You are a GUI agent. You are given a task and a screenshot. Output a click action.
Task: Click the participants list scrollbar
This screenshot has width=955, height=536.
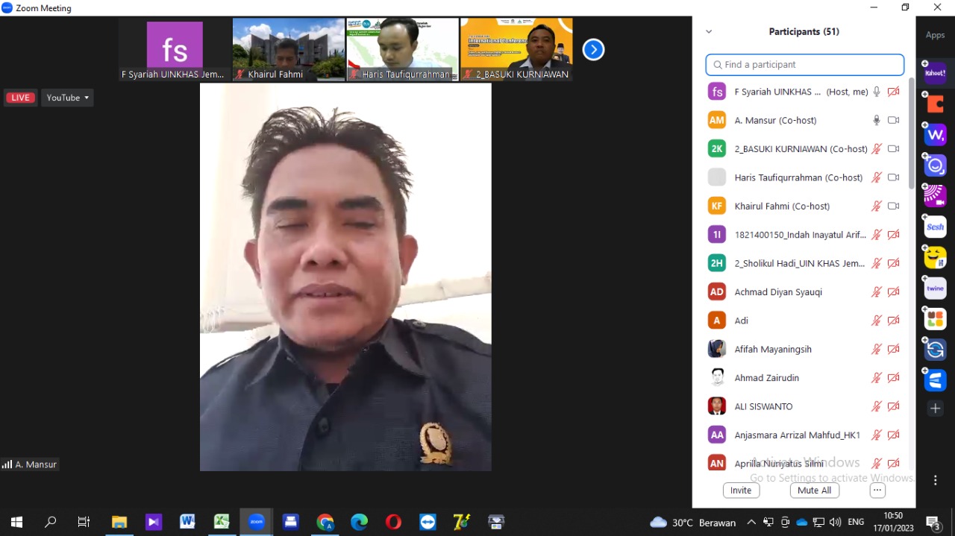point(911,134)
